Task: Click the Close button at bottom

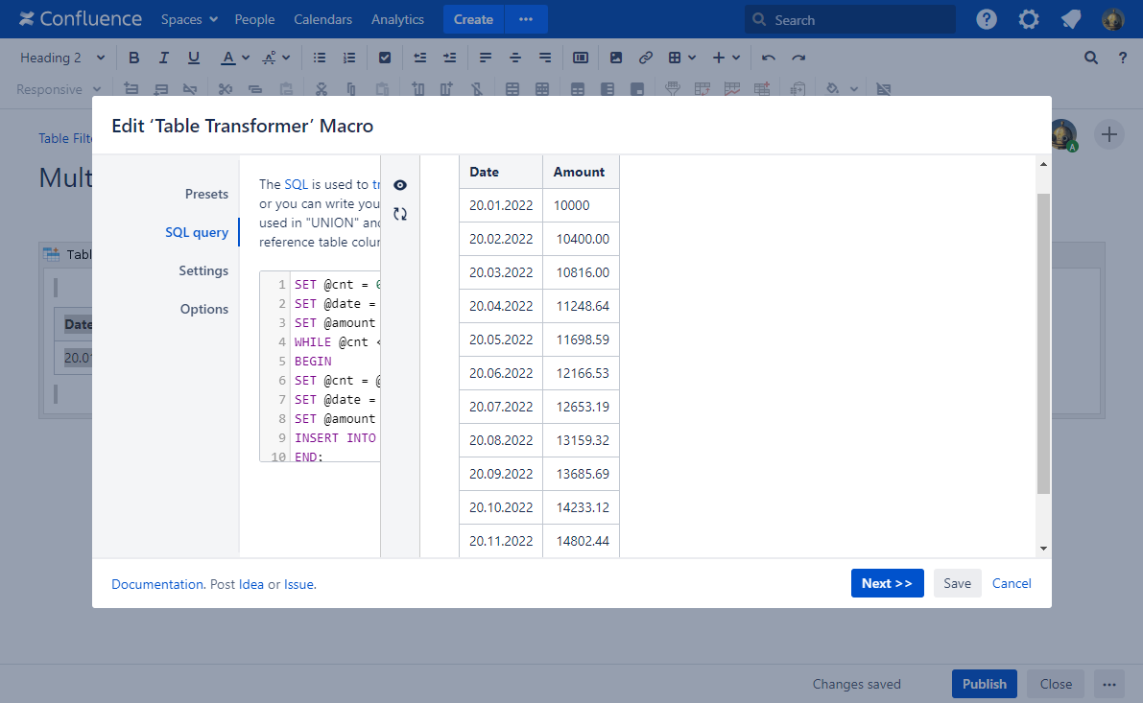Action: tap(1056, 684)
